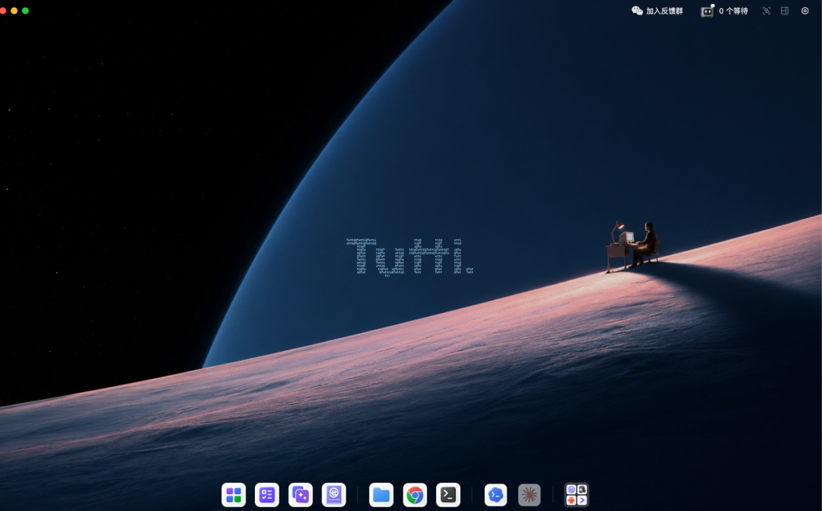Screen dimensions: 822x511
Task: Open the four-colored-squares app grid in the dock
Action: [x=234, y=495]
